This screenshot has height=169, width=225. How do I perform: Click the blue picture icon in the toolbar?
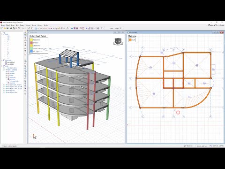pyautogui.click(x=72, y=28)
